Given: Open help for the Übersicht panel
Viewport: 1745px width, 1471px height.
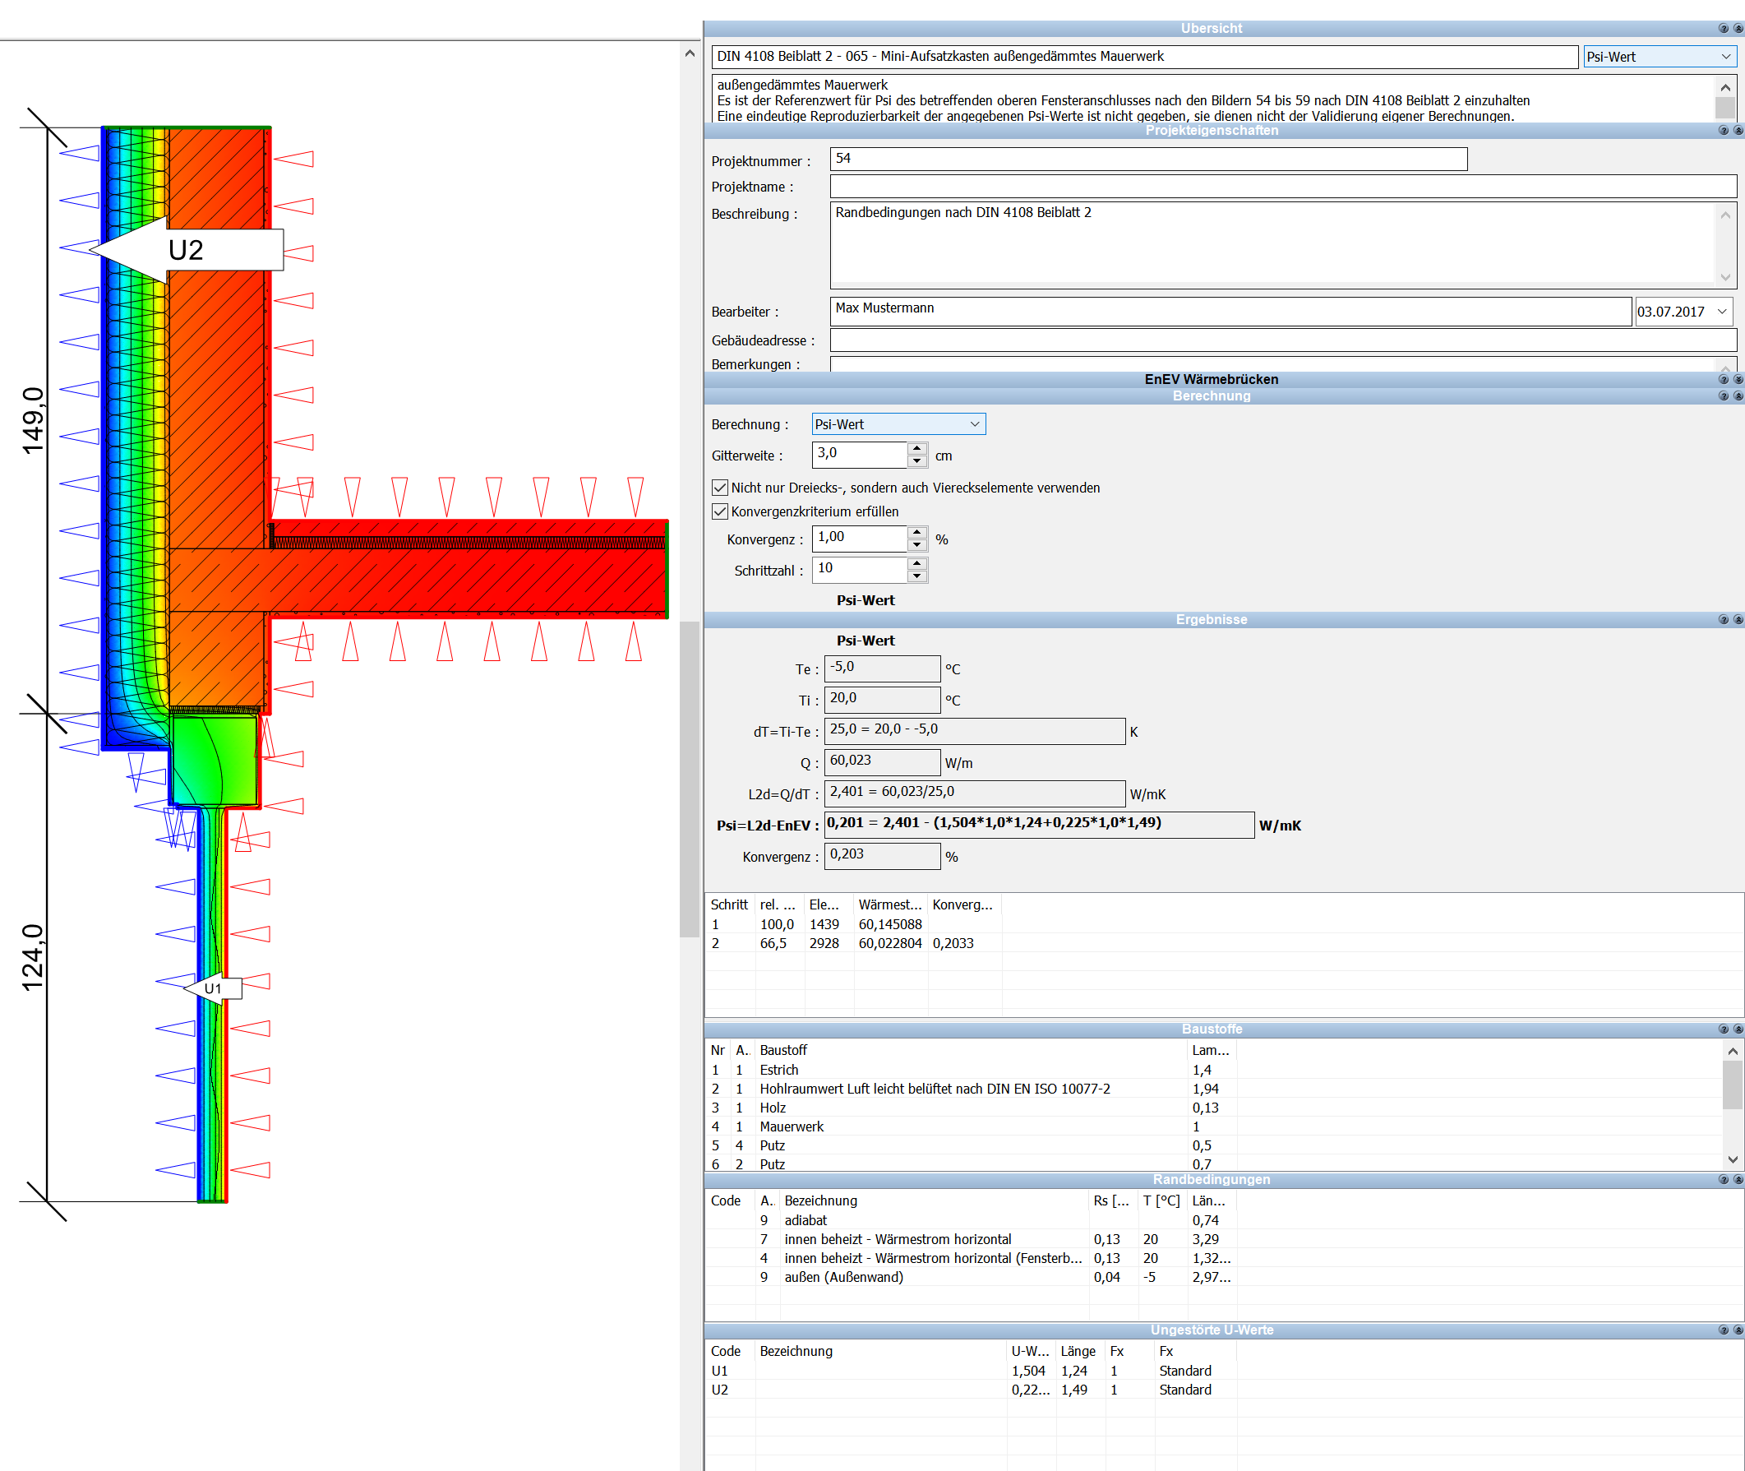Looking at the screenshot, I should pyautogui.click(x=1724, y=28).
